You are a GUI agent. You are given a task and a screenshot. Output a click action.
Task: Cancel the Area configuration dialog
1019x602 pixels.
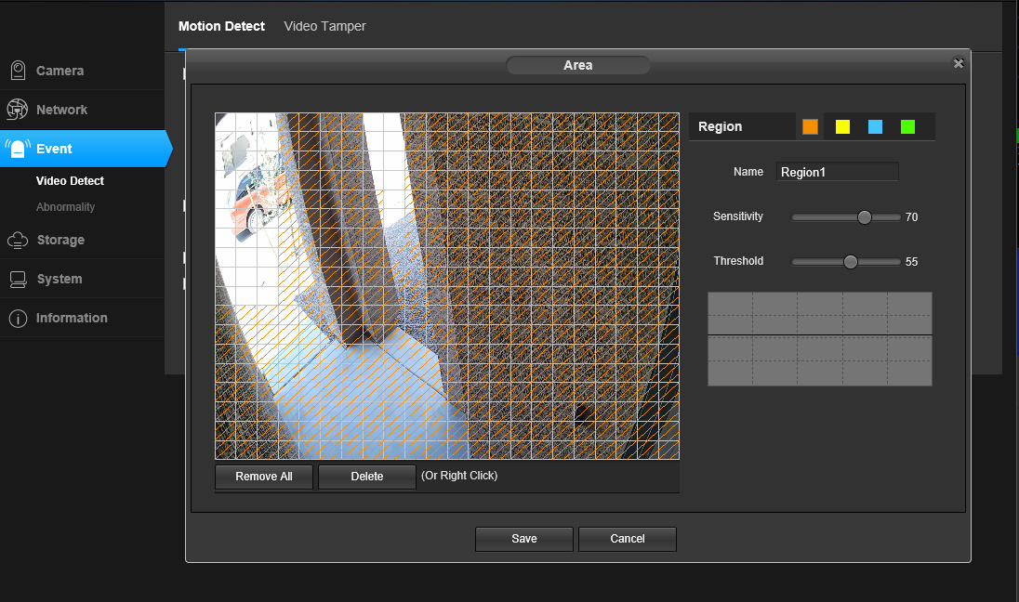pyautogui.click(x=627, y=539)
